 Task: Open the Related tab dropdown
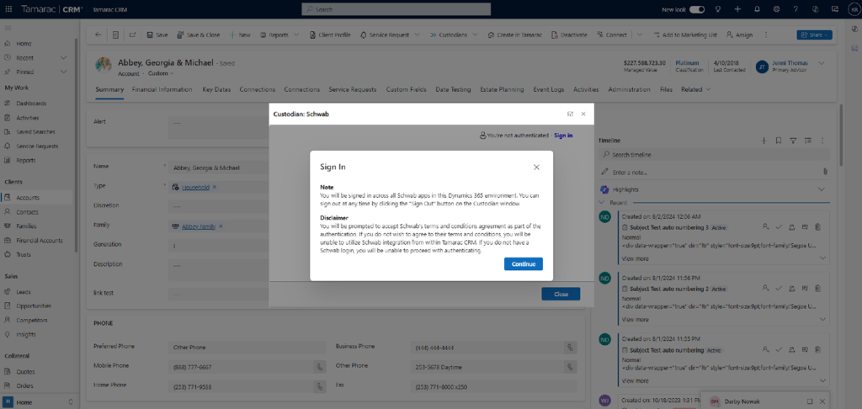695,89
